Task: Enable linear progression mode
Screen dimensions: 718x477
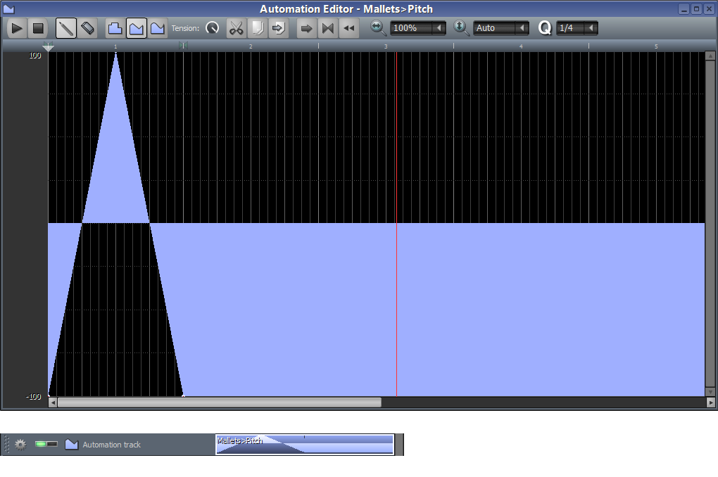Action: tap(137, 28)
